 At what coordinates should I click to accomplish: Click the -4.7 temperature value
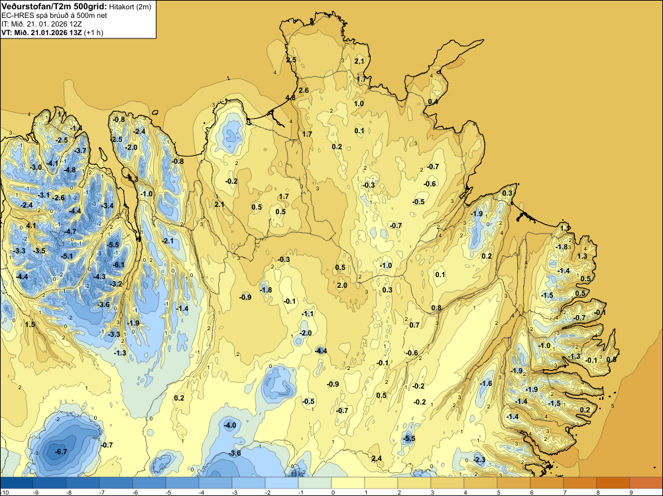[70, 231]
